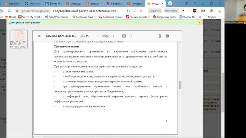The width and height of the screenshot is (246, 138).
Task: Open PDF viewer more options menu
Action: point(175,36)
